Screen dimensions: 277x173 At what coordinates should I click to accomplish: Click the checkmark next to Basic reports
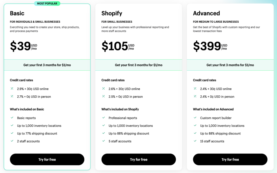pos(12,118)
